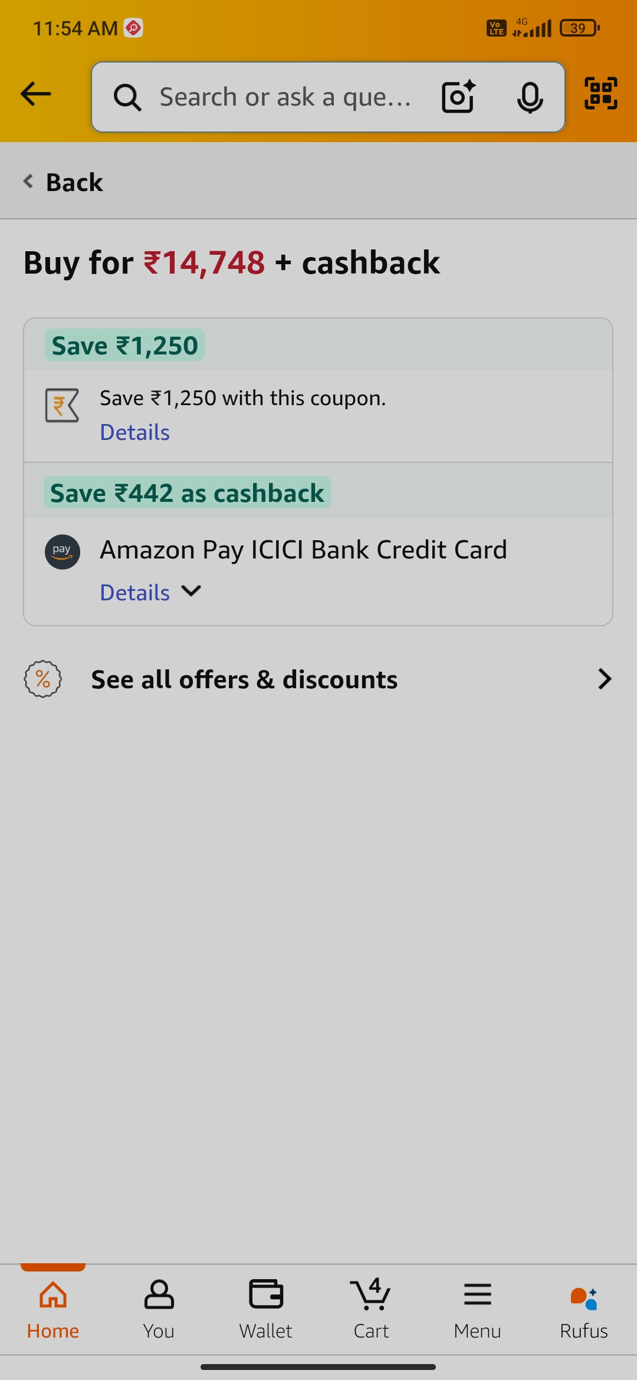
Task: Start voice search with the microphone
Action: pyautogui.click(x=530, y=97)
